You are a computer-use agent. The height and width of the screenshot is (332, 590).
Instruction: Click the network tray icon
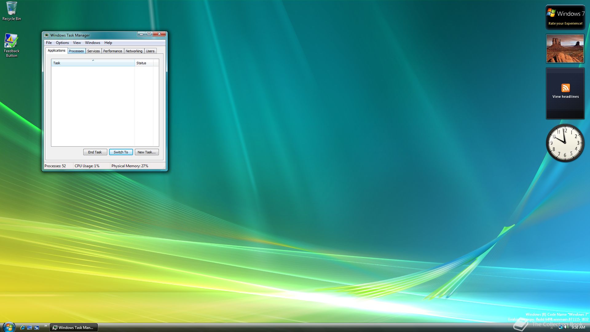point(560,327)
